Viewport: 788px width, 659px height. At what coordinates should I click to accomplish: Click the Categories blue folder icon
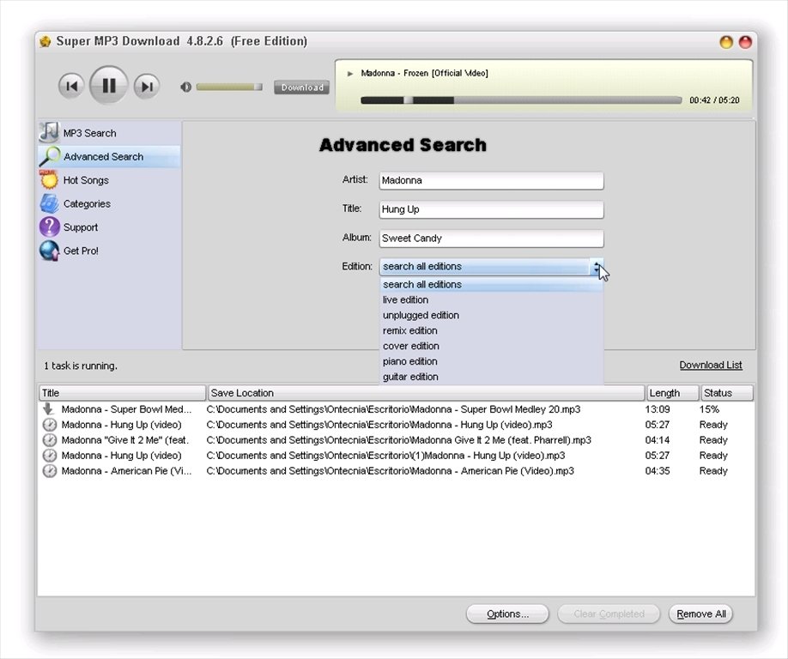point(49,203)
